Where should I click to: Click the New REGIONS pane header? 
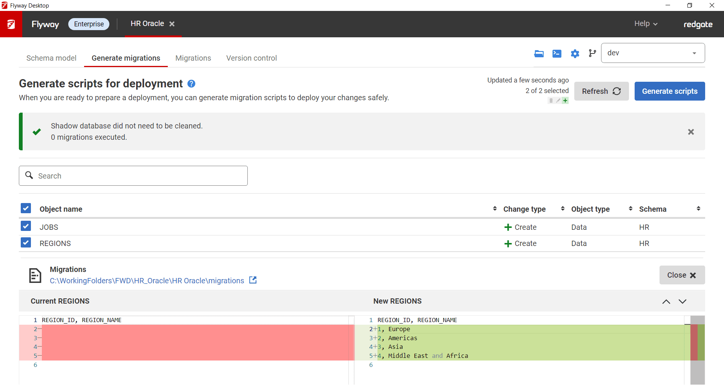click(x=397, y=301)
